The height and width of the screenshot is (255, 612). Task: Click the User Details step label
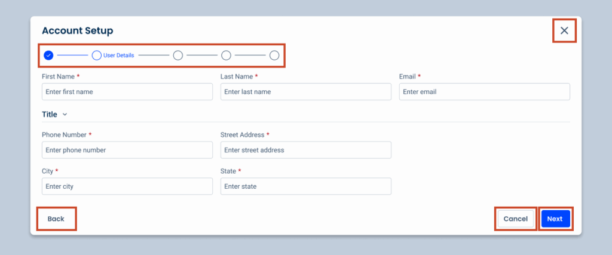[119, 56]
